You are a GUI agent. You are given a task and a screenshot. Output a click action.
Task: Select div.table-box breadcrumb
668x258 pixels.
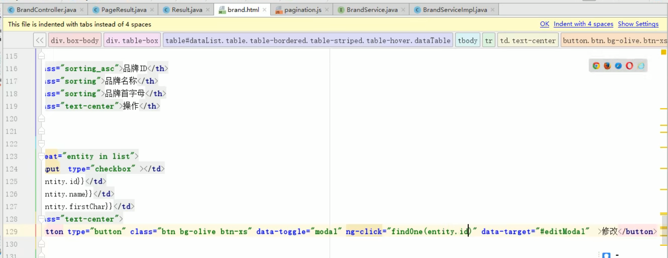point(132,40)
